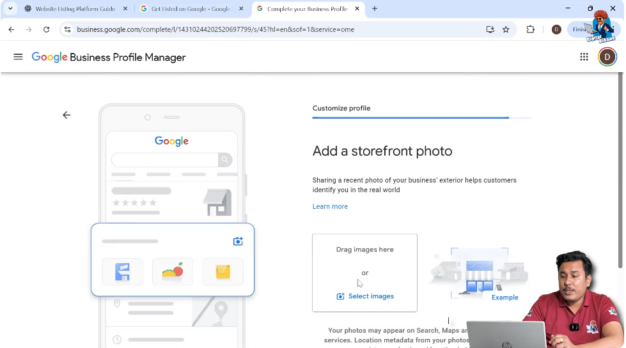
Task: Switch to Get Listed on Google tab
Action: point(191,9)
